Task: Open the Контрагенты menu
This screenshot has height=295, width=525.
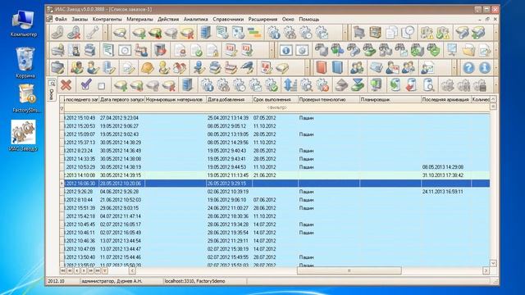Action: [x=107, y=20]
